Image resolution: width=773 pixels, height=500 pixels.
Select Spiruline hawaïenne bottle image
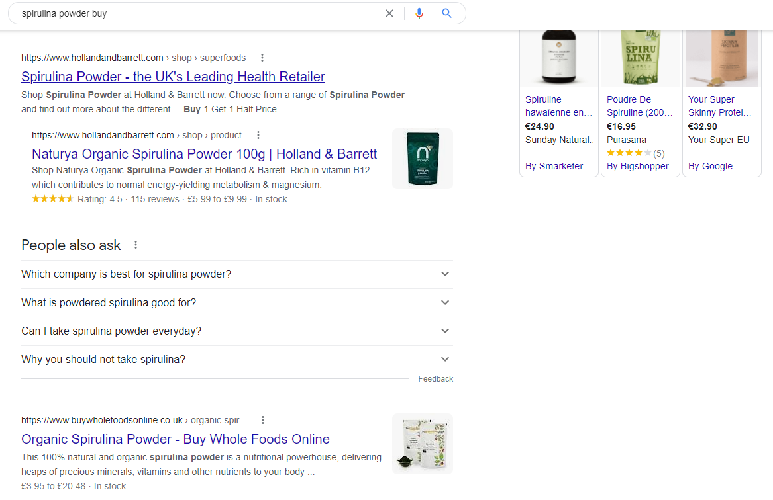coord(558,58)
